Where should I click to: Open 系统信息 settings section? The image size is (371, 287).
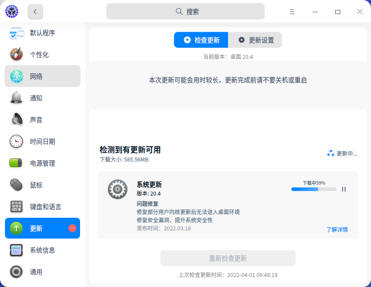tap(43, 250)
